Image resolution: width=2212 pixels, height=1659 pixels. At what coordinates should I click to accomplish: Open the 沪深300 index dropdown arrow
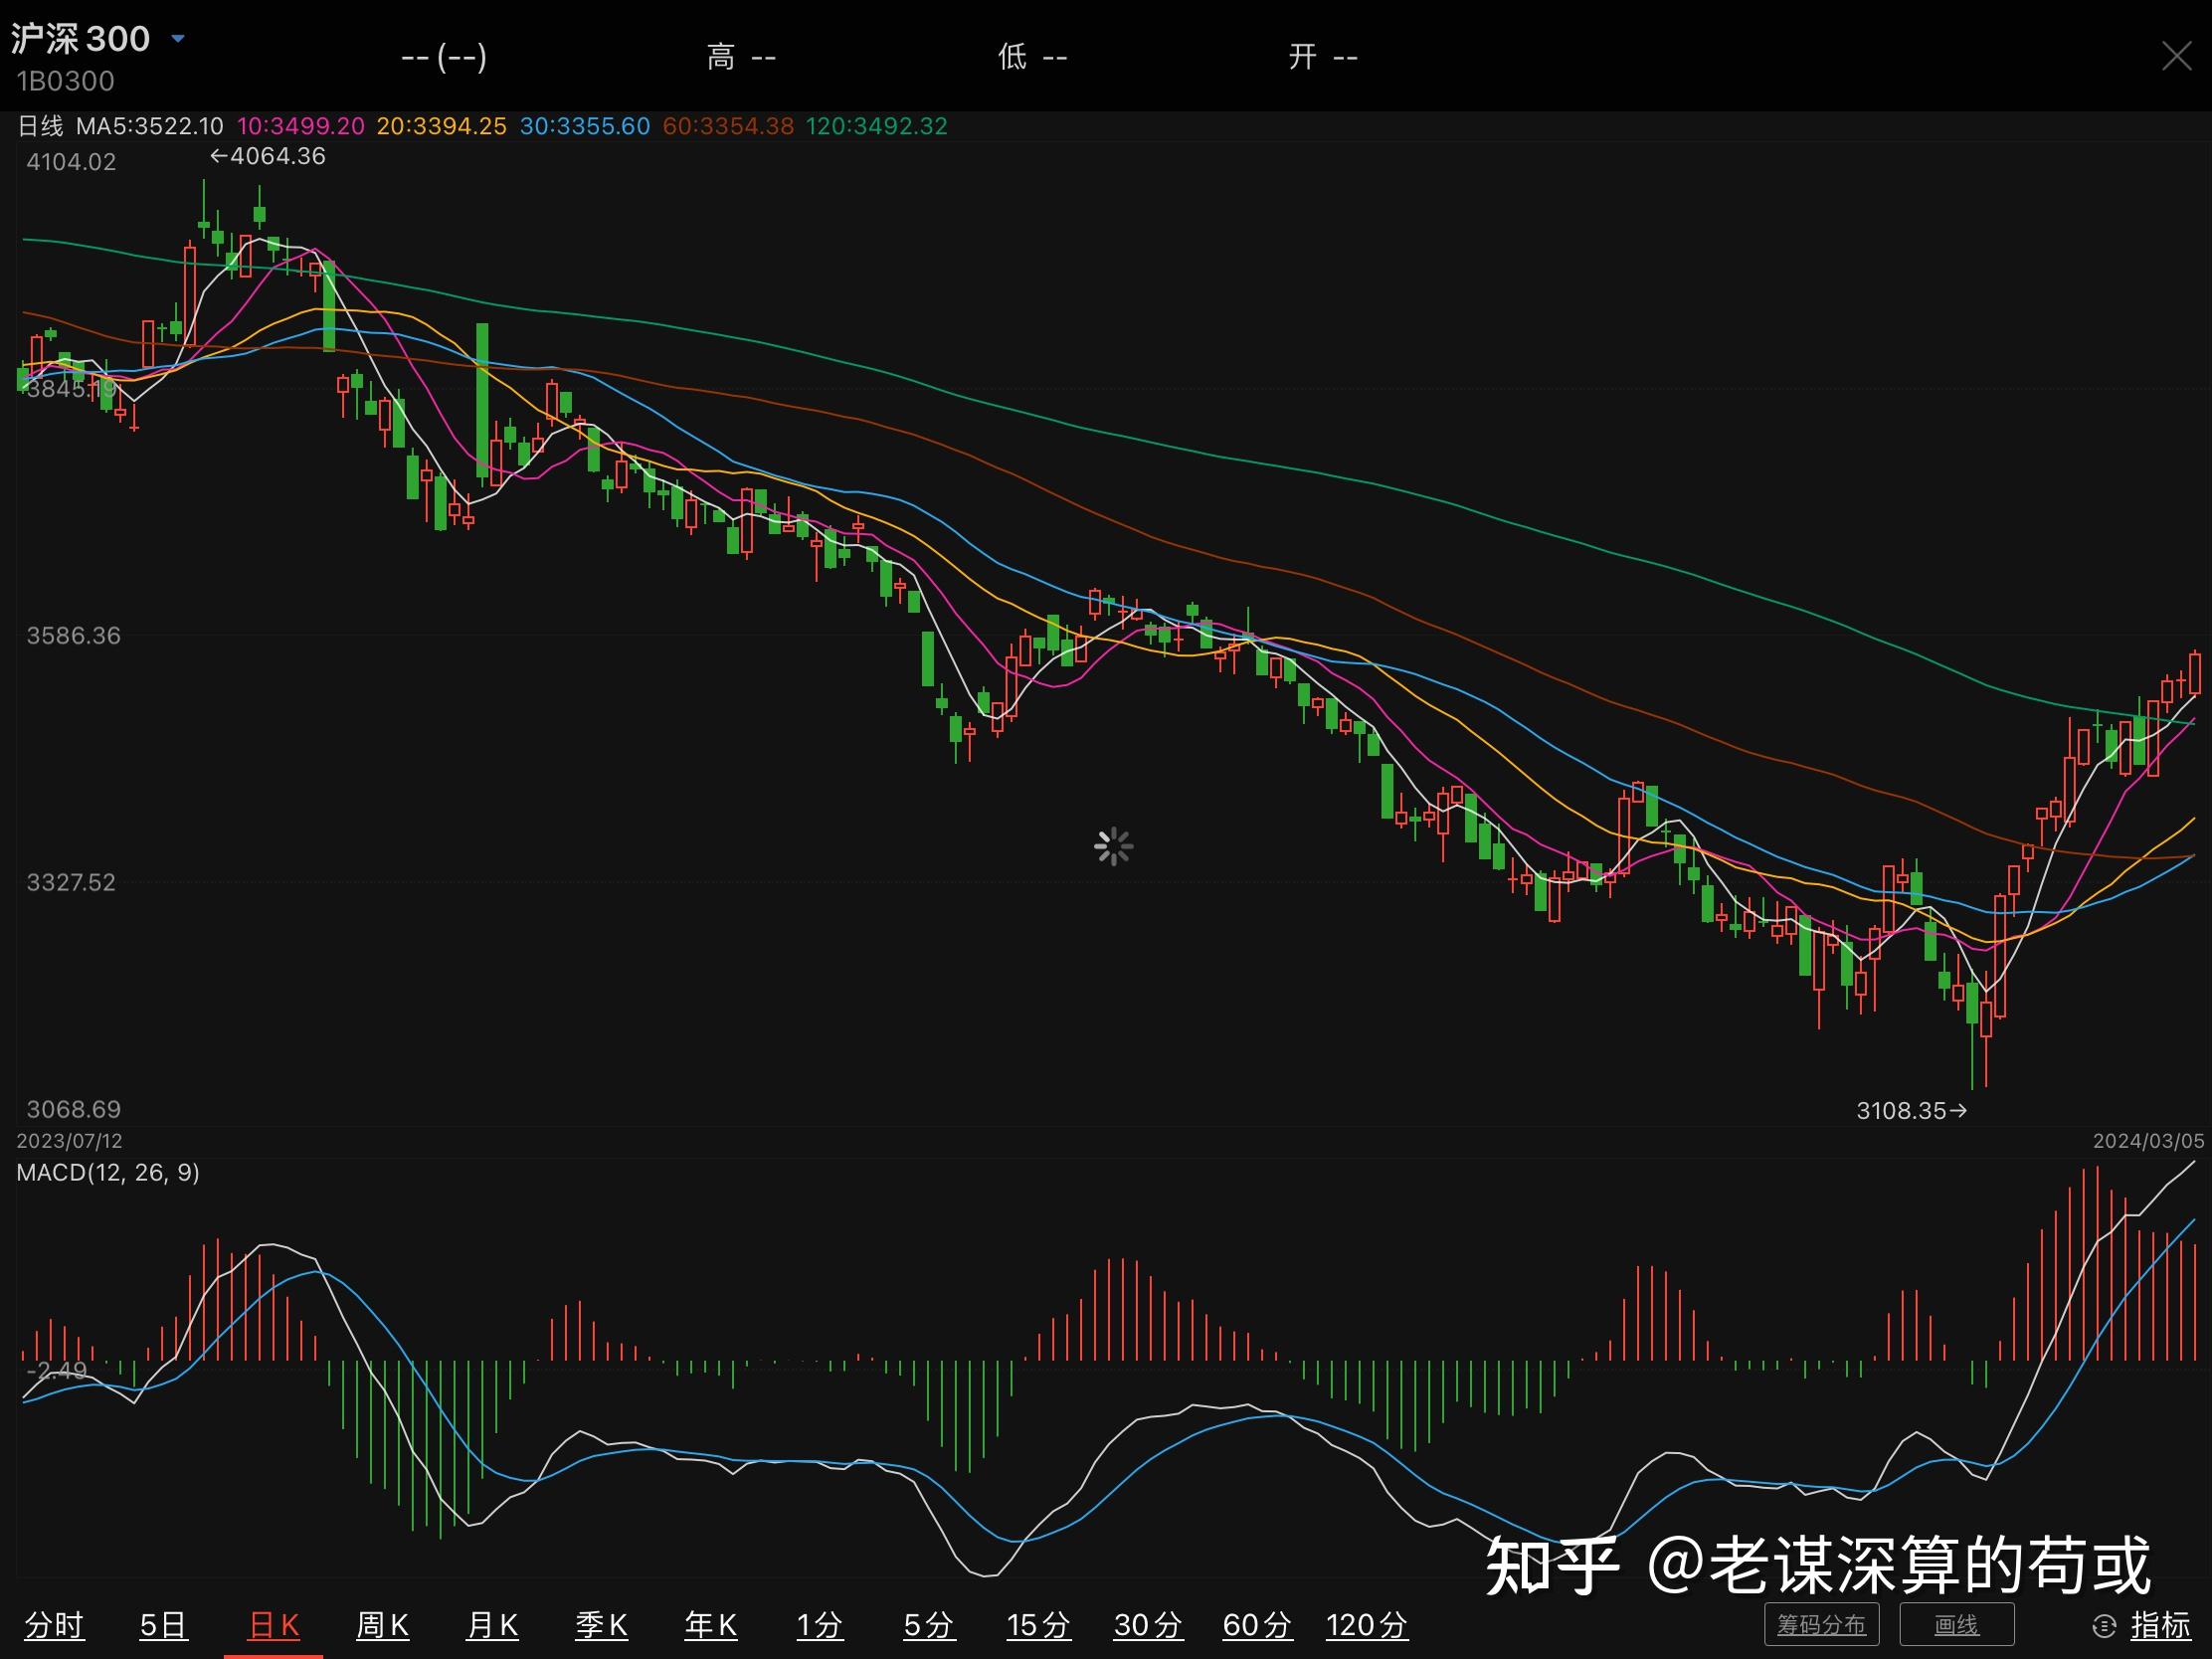click(x=178, y=39)
